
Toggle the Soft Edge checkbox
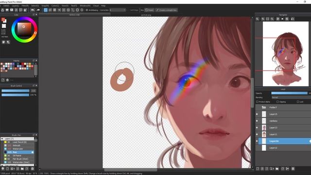(x=128, y=10)
